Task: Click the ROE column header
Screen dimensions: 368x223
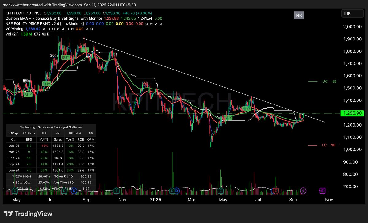Action: pyautogui.click(x=81, y=139)
